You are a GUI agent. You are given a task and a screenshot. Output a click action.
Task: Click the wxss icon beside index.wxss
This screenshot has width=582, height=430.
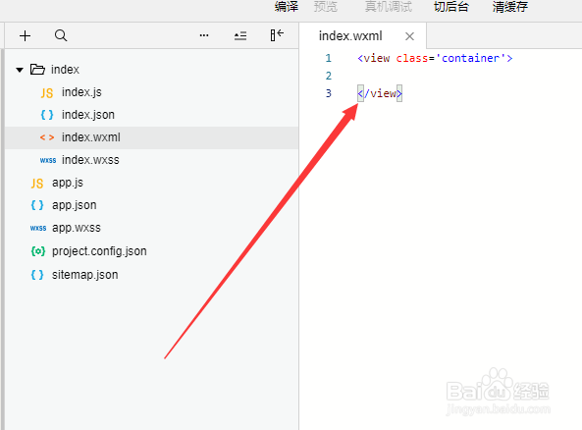pos(48,160)
